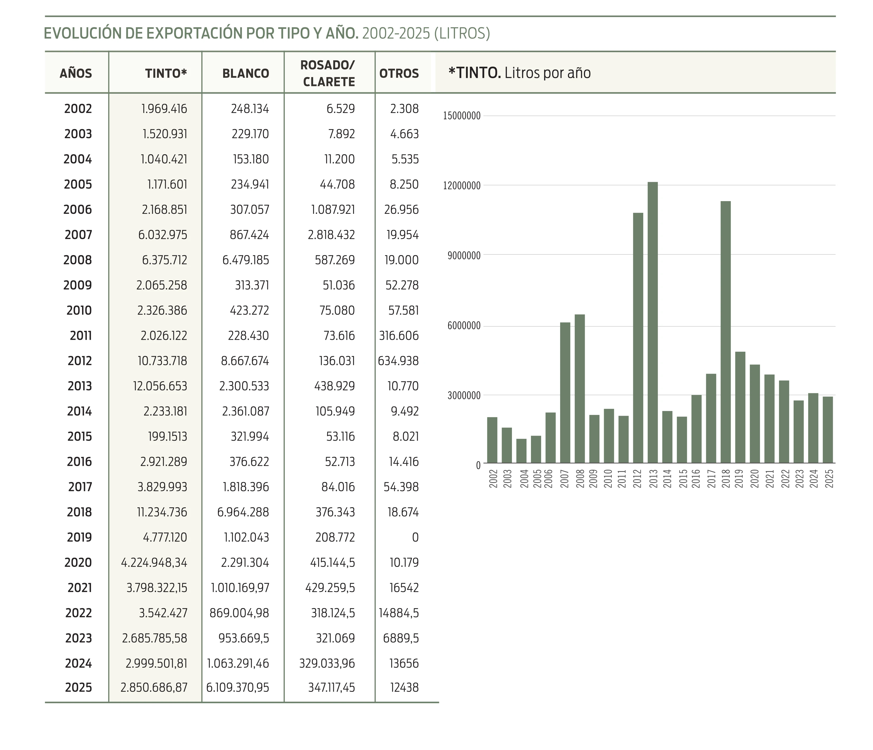The height and width of the screenshot is (750, 873).
Task: Click the 2.818.432 rosado value for 2007
Action: (331, 235)
